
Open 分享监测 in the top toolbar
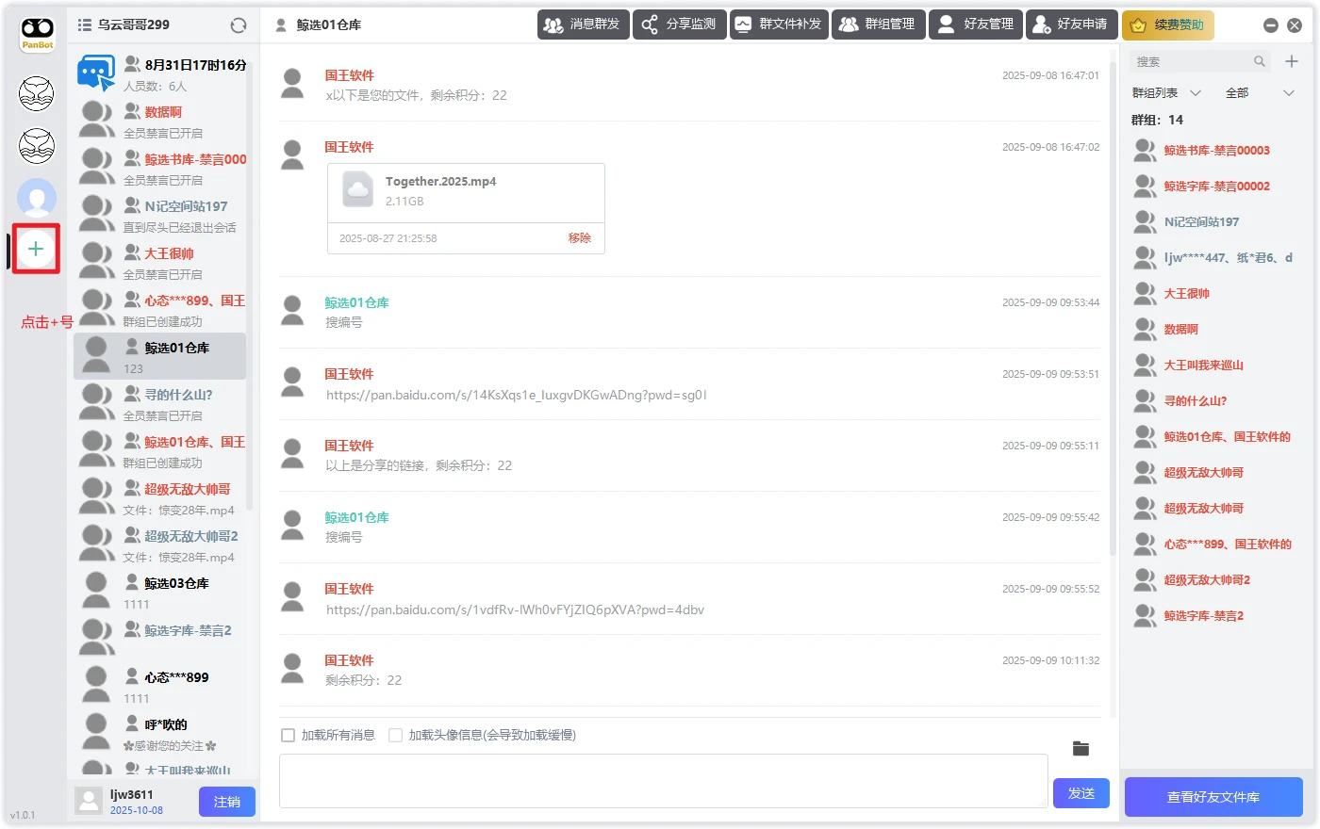tap(679, 24)
